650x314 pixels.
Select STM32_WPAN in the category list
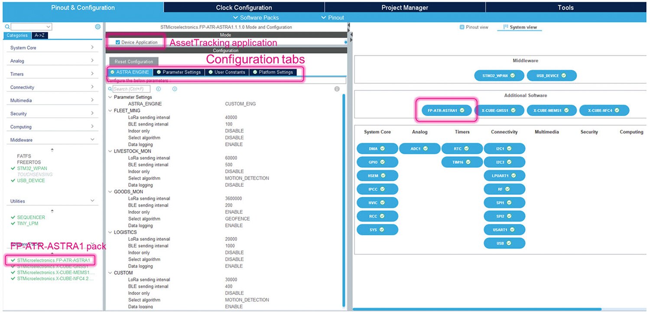(x=32, y=168)
